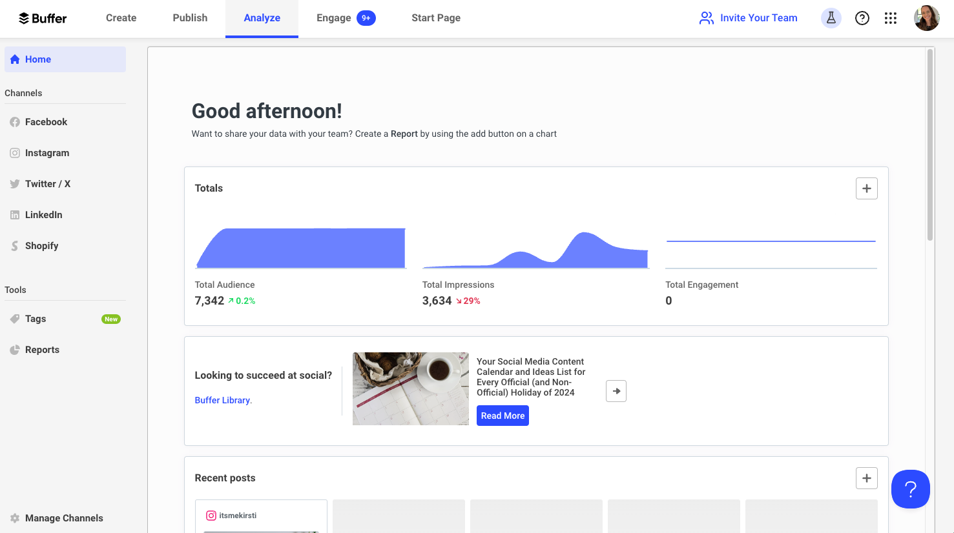The image size is (954, 533).
Task: Open the beta features flask icon
Action: click(831, 18)
